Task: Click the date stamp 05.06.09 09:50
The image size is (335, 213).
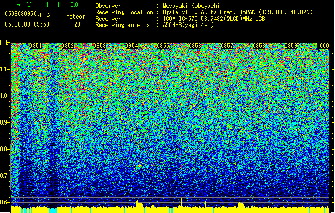Action: click(x=27, y=24)
